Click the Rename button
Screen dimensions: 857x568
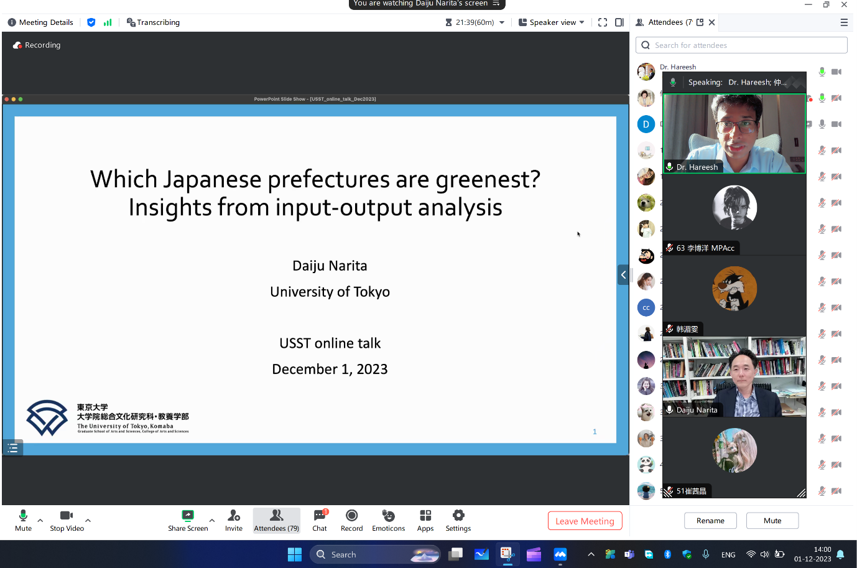pos(710,521)
